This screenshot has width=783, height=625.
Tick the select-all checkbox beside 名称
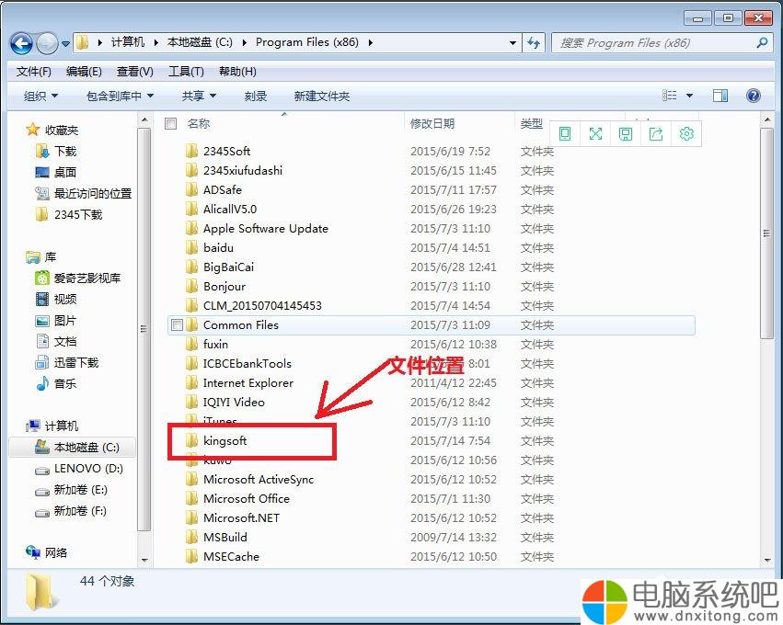point(171,124)
